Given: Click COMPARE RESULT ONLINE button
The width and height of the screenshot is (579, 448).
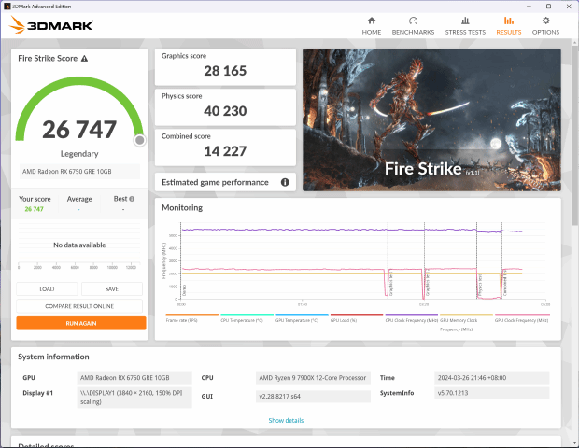Looking at the screenshot, I should coord(79,306).
